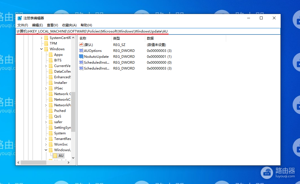Click the Windows folder icon in tree
The width and height of the screenshot is (300, 184).
coord(46,49)
